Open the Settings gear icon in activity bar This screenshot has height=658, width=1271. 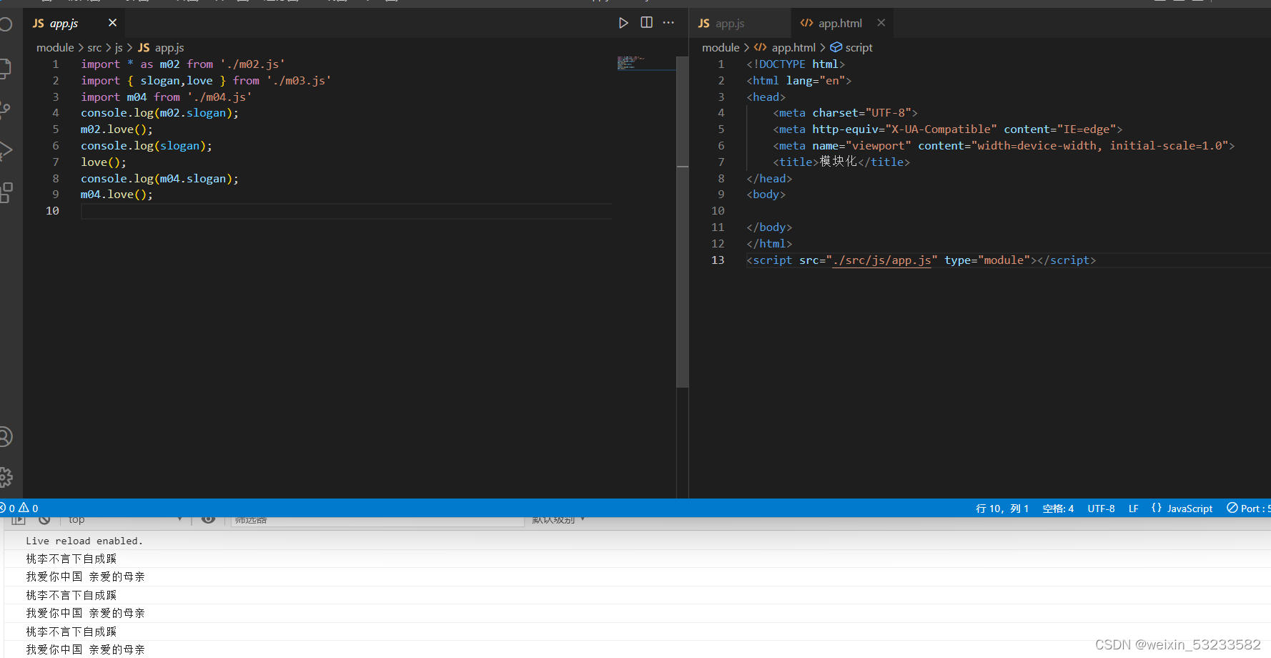[x=6, y=477]
